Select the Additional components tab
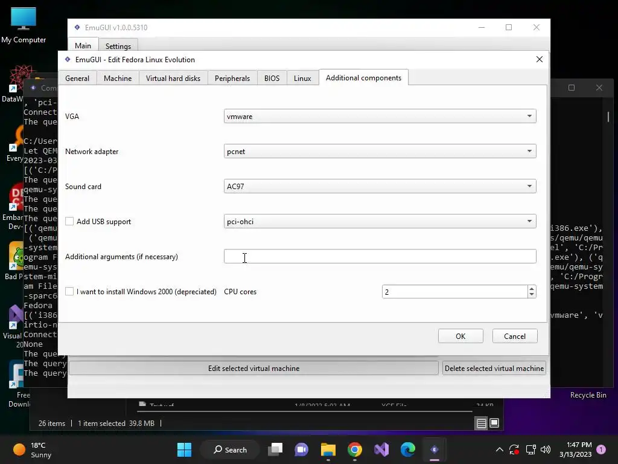618x464 pixels. (363, 78)
